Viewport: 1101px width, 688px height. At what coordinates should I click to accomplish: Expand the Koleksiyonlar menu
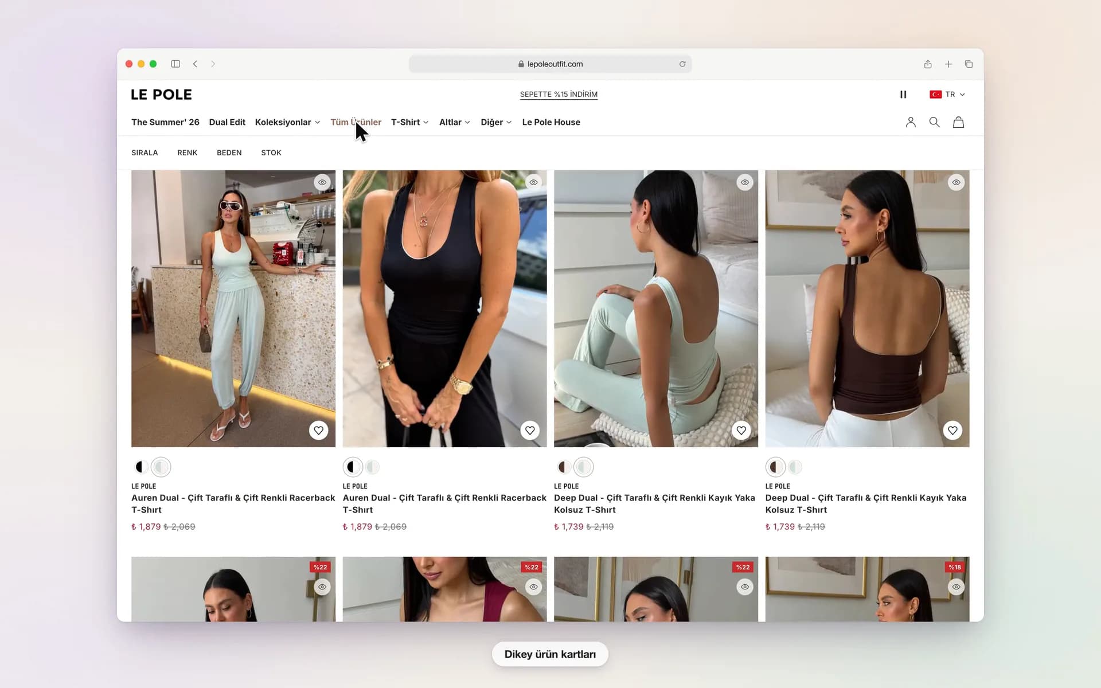click(287, 122)
